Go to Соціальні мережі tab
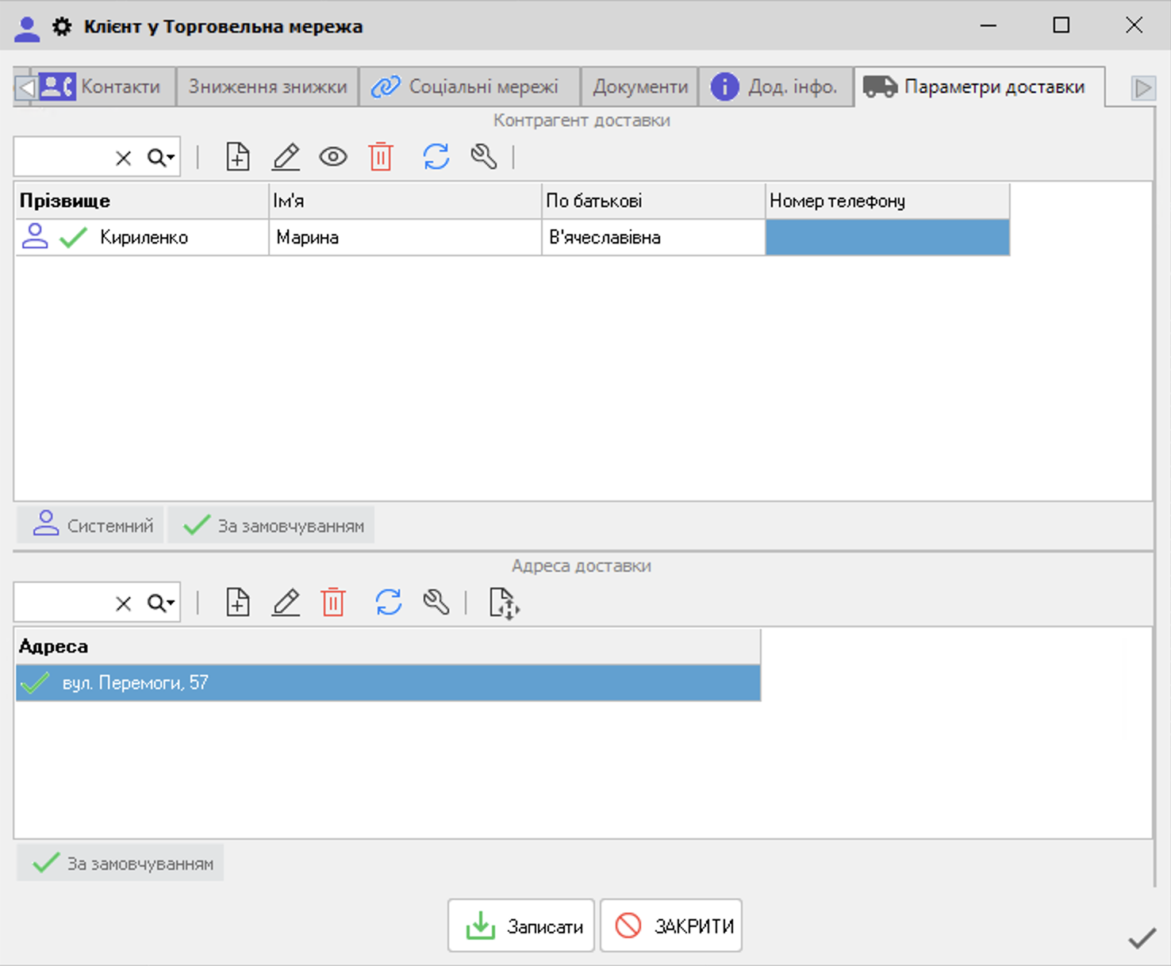This screenshot has height=966, width=1171. pos(470,86)
